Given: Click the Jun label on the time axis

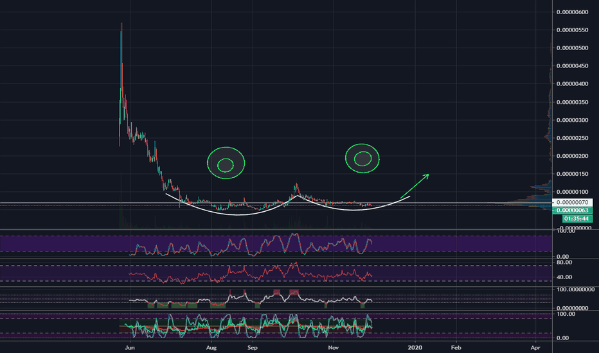Looking at the screenshot, I should (x=130, y=348).
